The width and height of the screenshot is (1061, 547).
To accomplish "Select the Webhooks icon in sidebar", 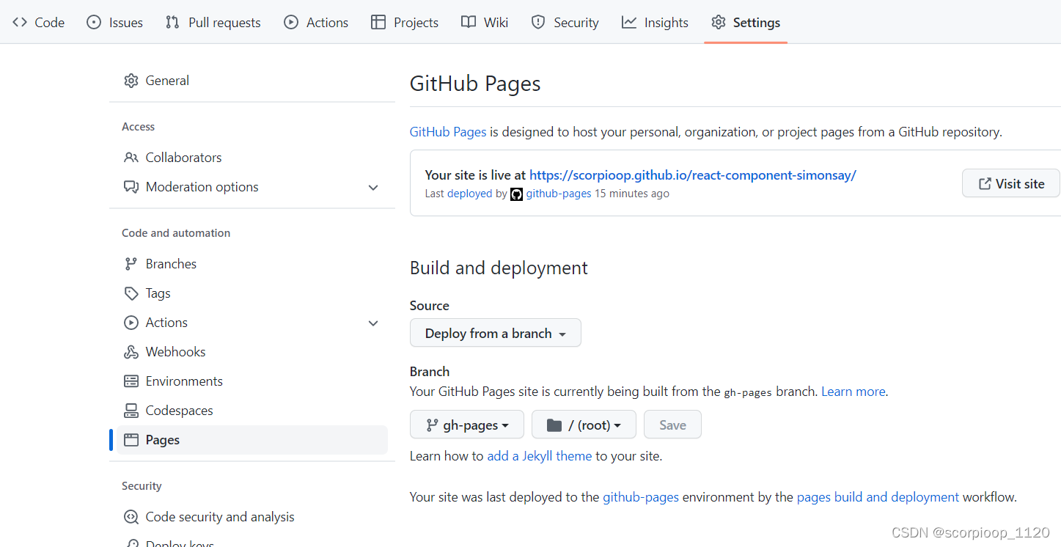I will point(131,351).
